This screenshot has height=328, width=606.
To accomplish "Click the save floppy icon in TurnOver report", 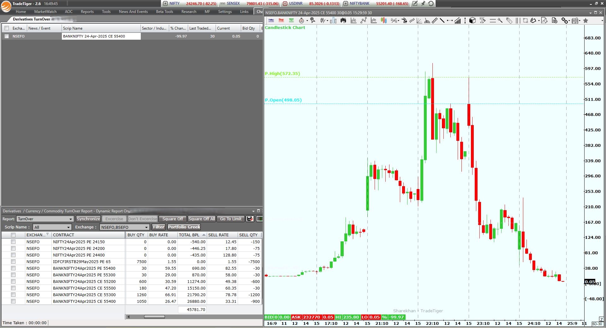I will point(250,219).
